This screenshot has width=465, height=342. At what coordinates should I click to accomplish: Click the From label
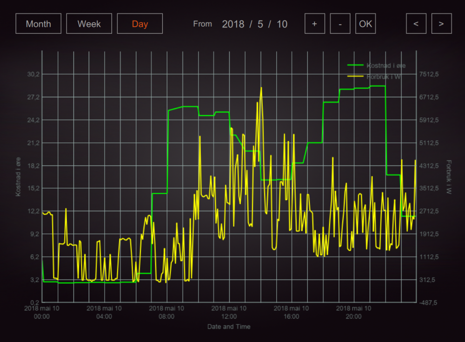coord(203,24)
